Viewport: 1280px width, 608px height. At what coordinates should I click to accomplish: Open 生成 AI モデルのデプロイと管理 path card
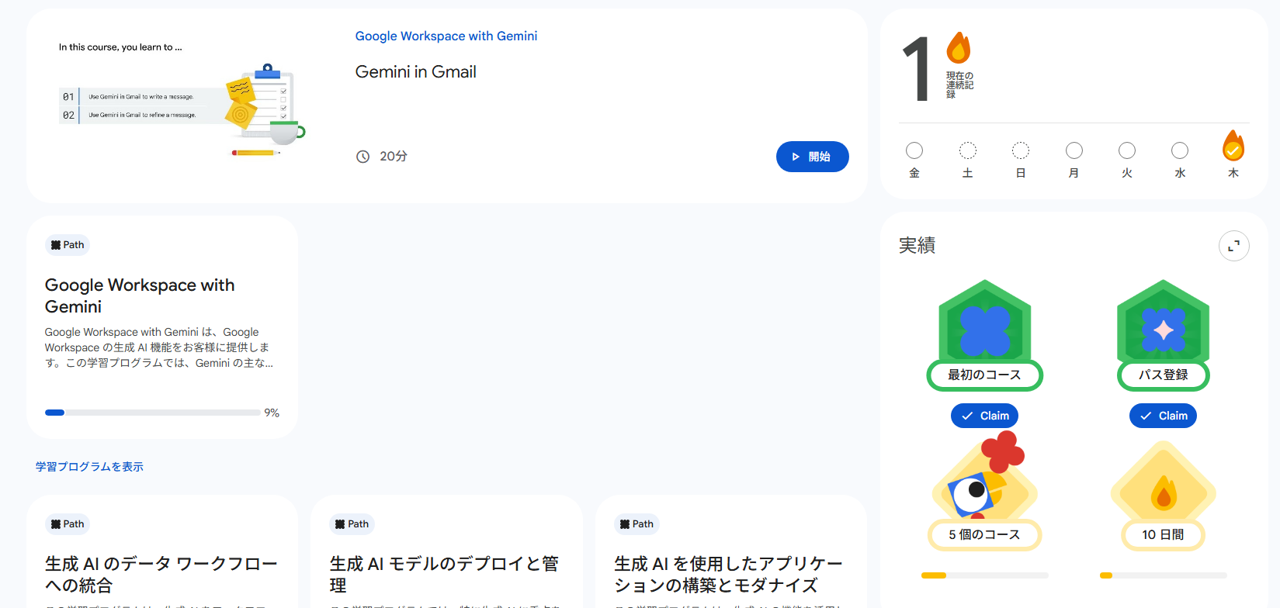(x=446, y=551)
